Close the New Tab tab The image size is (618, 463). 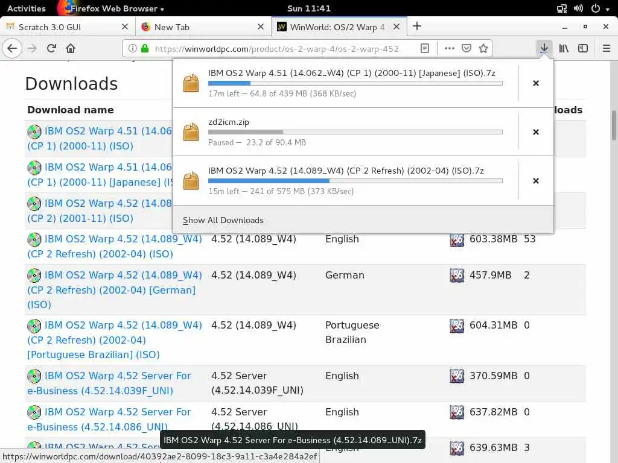coord(261,27)
